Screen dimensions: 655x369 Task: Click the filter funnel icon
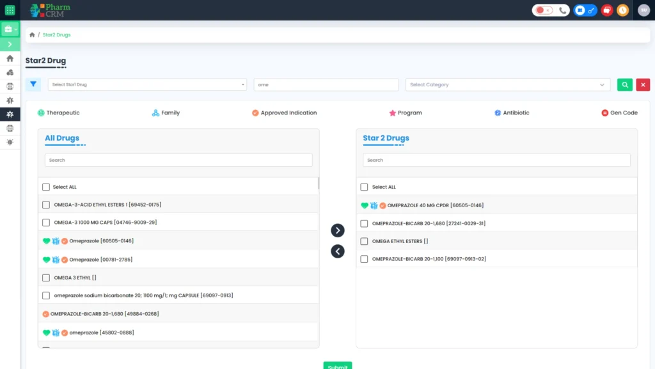pyautogui.click(x=33, y=84)
